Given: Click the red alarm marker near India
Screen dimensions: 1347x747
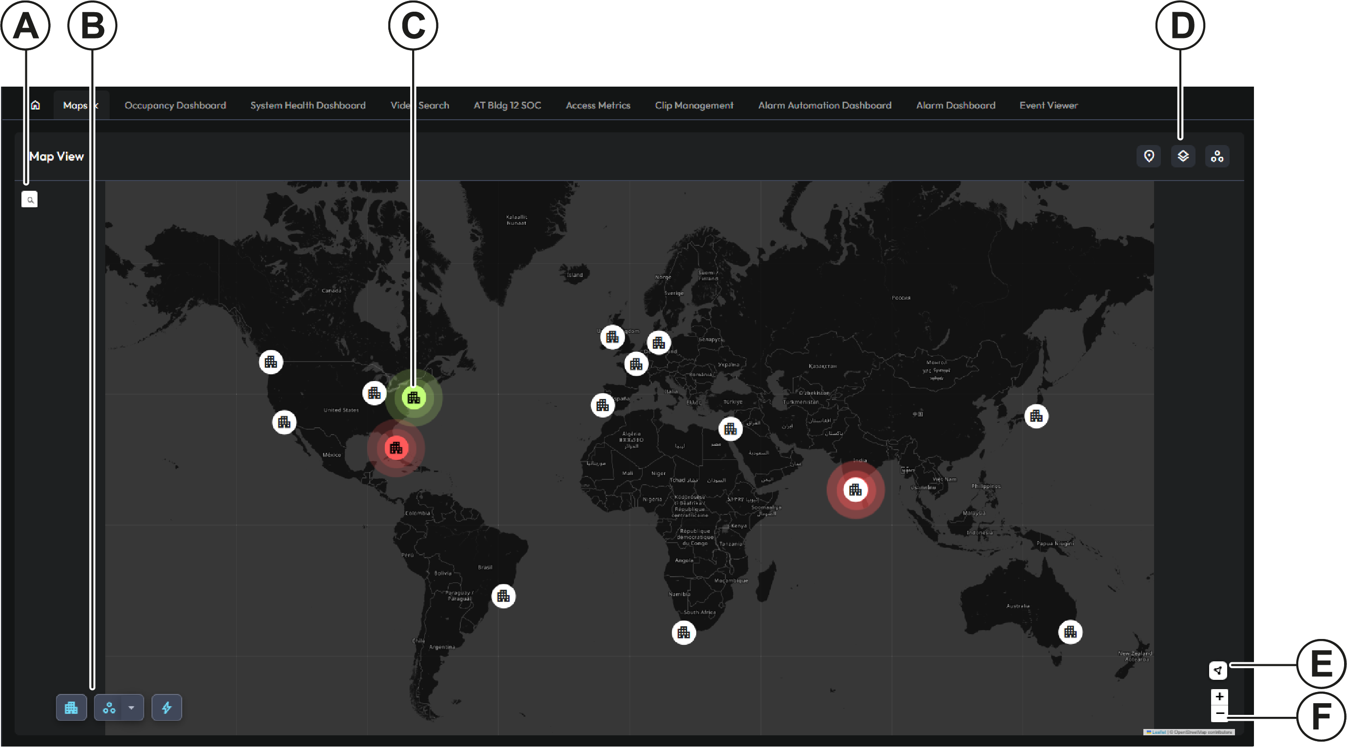Looking at the screenshot, I should (x=855, y=490).
